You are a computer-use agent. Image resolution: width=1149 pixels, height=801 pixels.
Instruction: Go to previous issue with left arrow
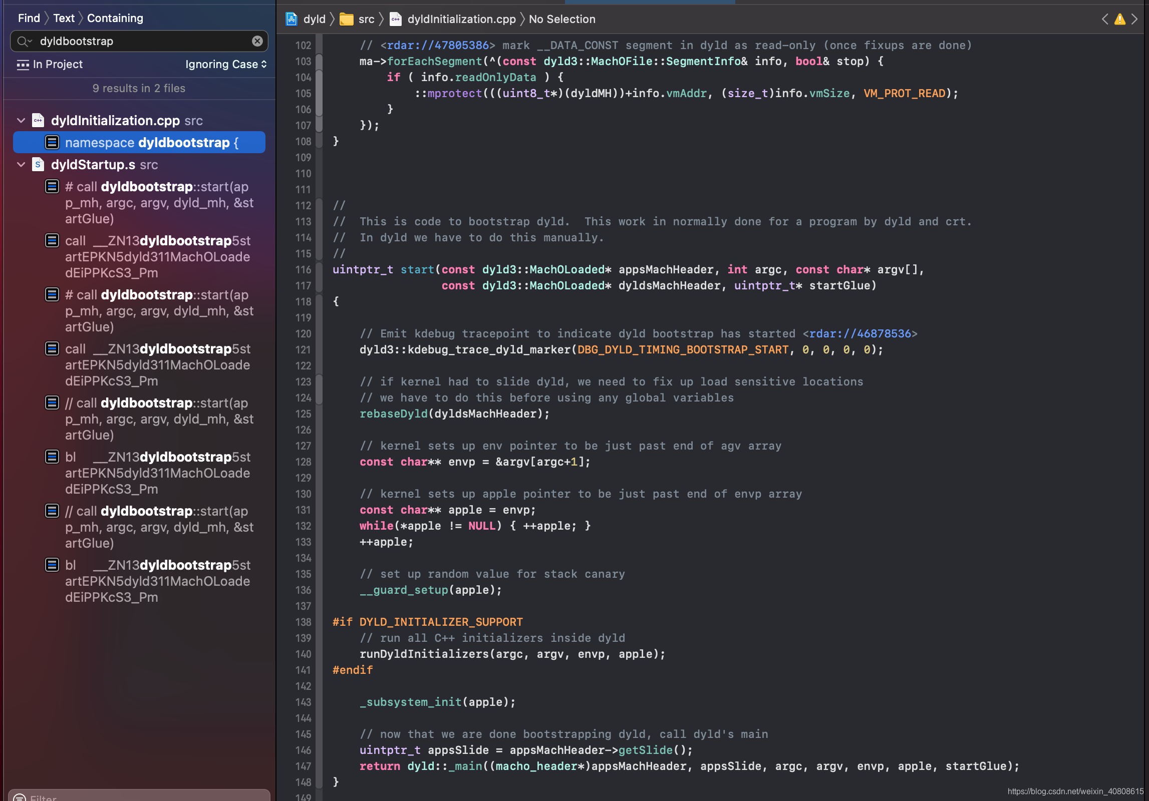tap(1105, 19)
